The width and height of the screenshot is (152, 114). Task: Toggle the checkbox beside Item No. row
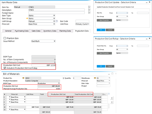[x=89, y=7]
